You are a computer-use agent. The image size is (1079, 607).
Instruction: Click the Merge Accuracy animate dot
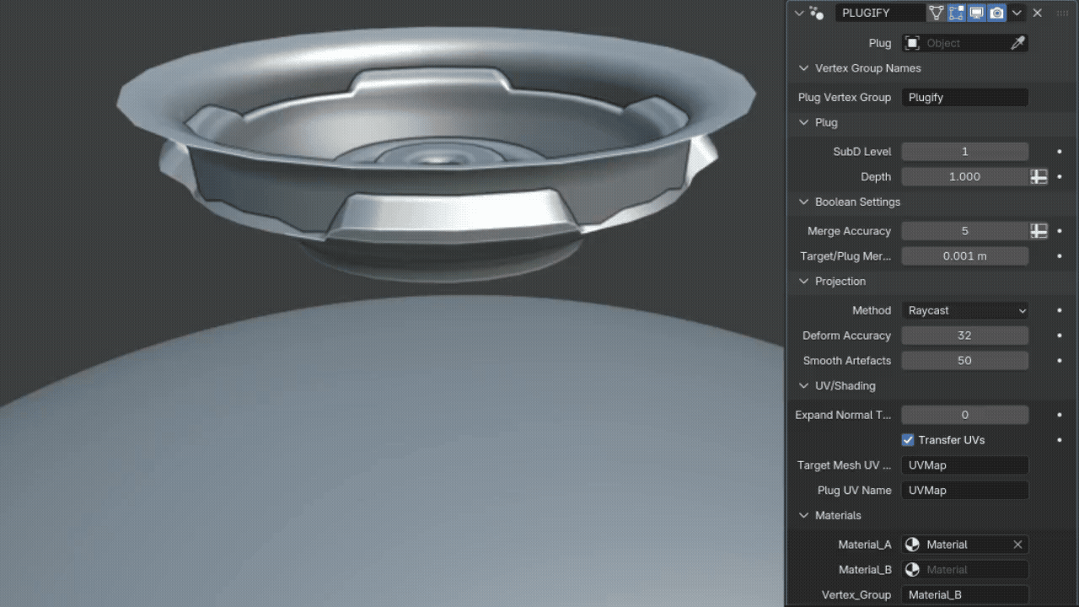pyautogui.click(x=1060, y=231)
